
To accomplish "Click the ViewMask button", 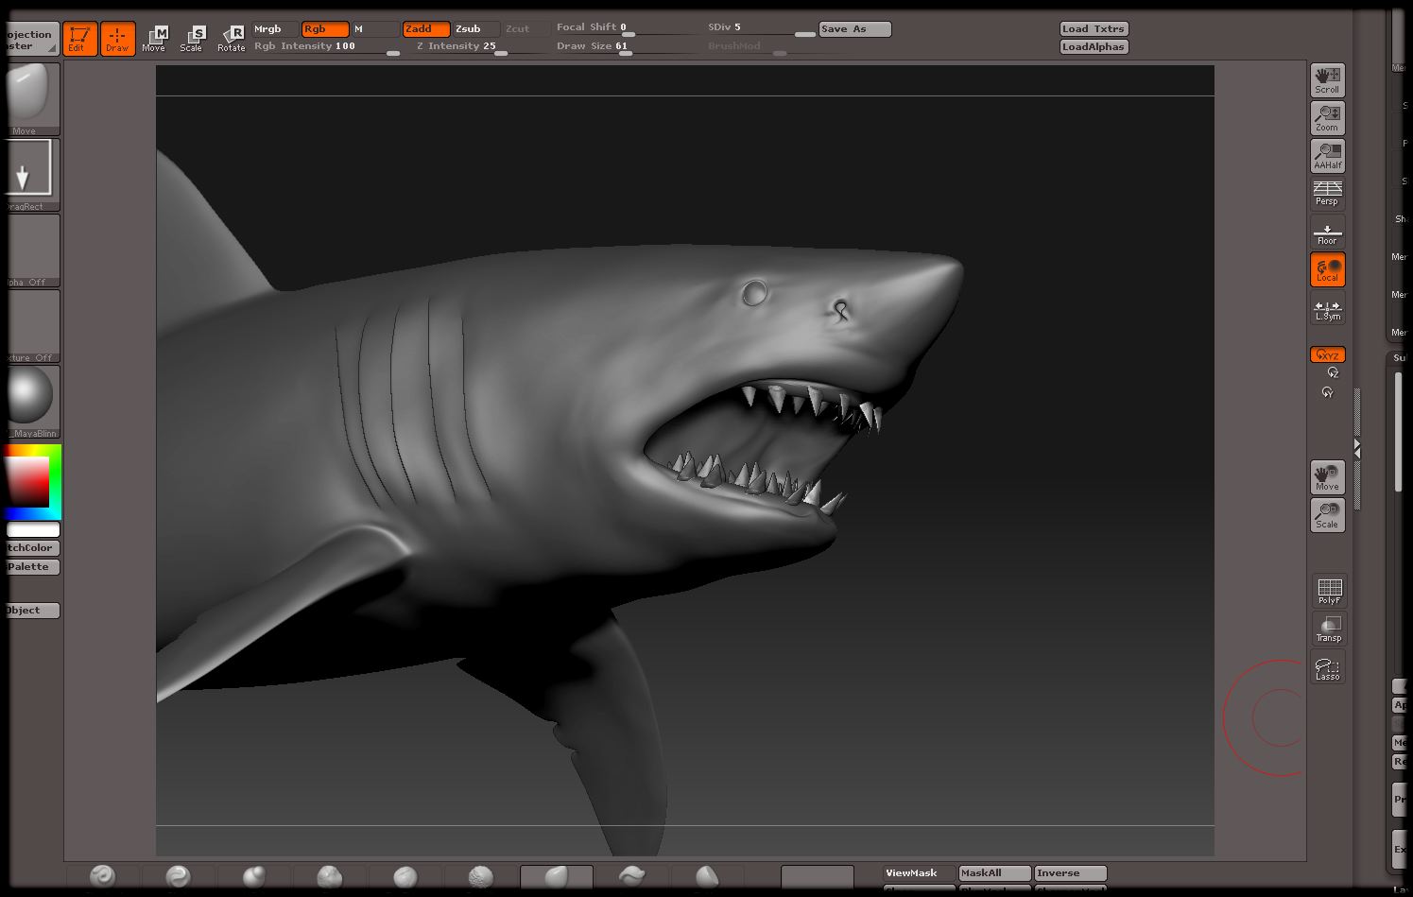I will click(x=919, y=873).
